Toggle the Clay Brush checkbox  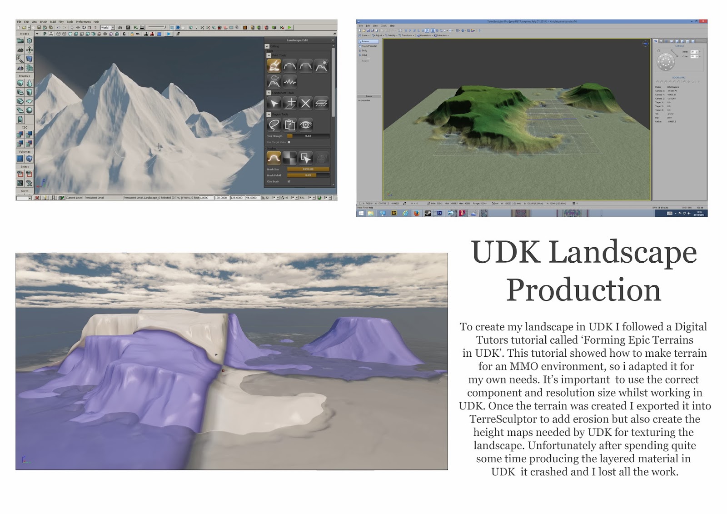289,181
